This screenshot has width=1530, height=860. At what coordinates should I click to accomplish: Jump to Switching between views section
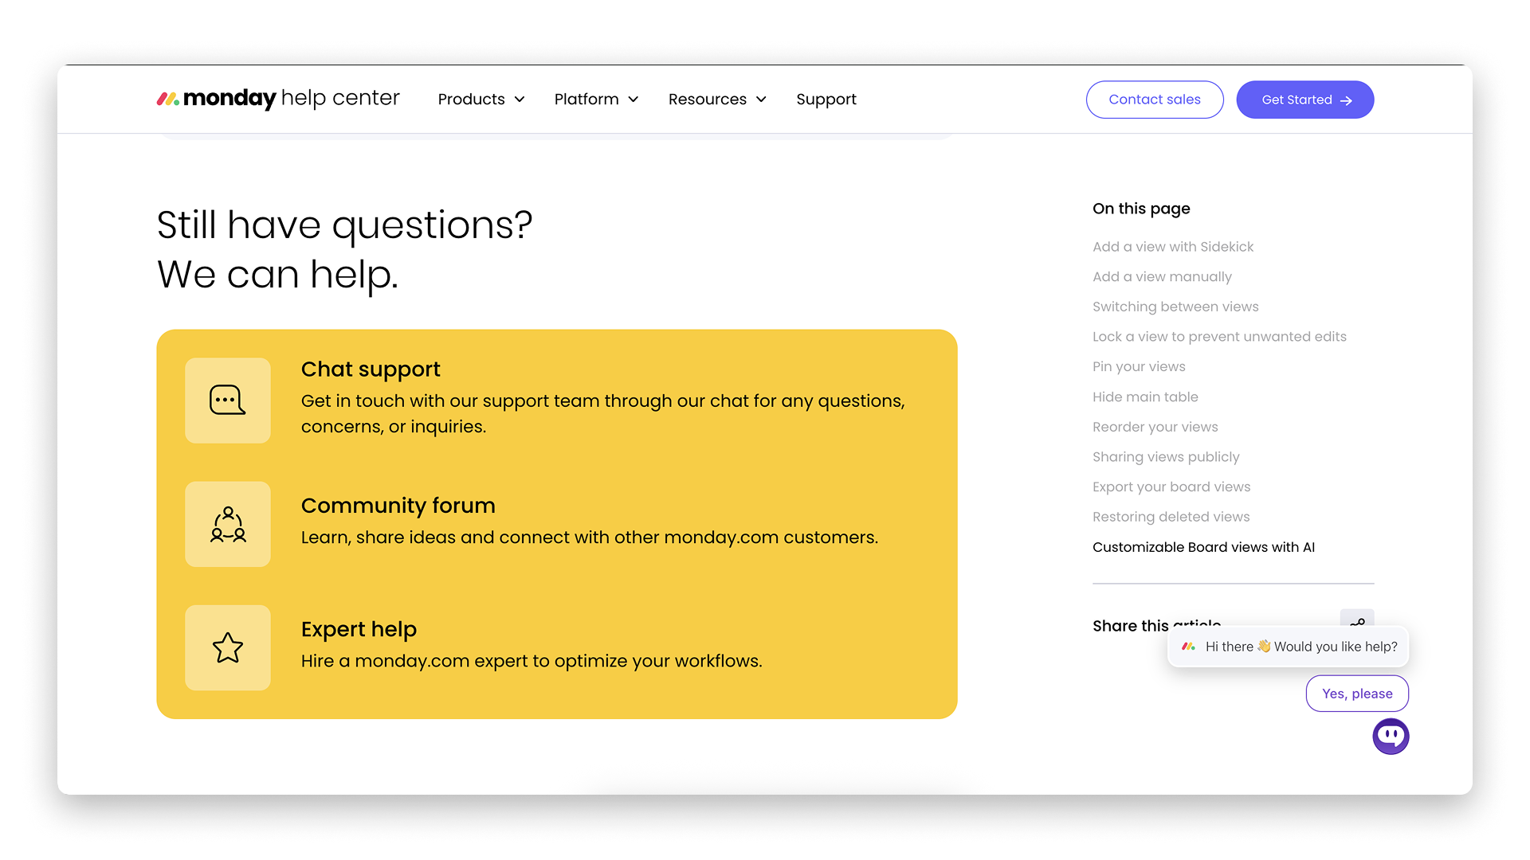pos(1175,307)
